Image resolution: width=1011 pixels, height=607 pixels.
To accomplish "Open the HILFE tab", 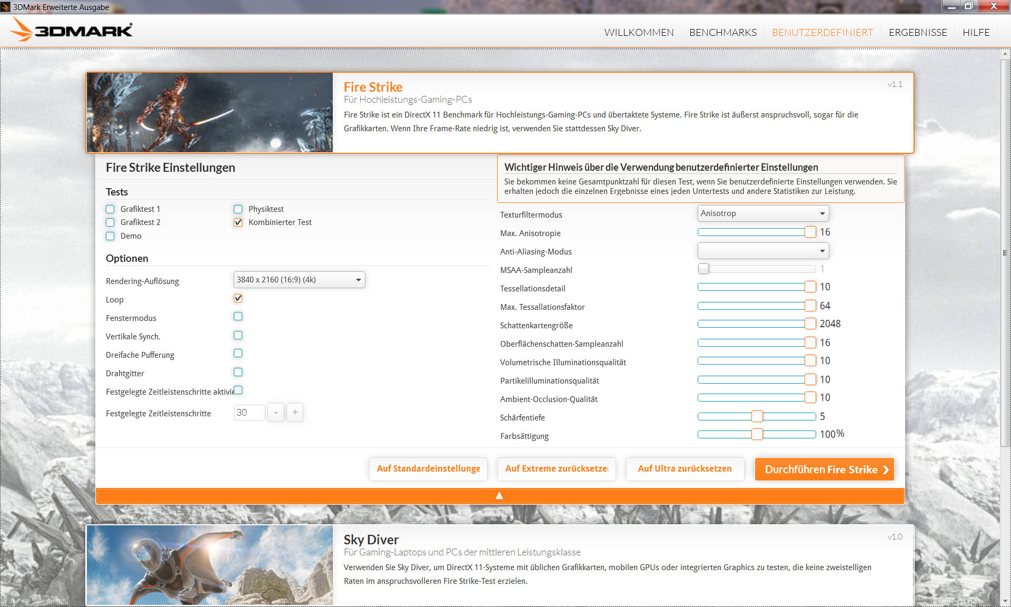I will coord(976,33).
